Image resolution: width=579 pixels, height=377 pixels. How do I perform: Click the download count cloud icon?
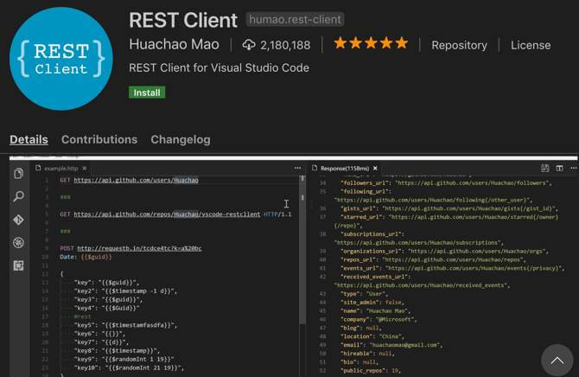[249, 45]
